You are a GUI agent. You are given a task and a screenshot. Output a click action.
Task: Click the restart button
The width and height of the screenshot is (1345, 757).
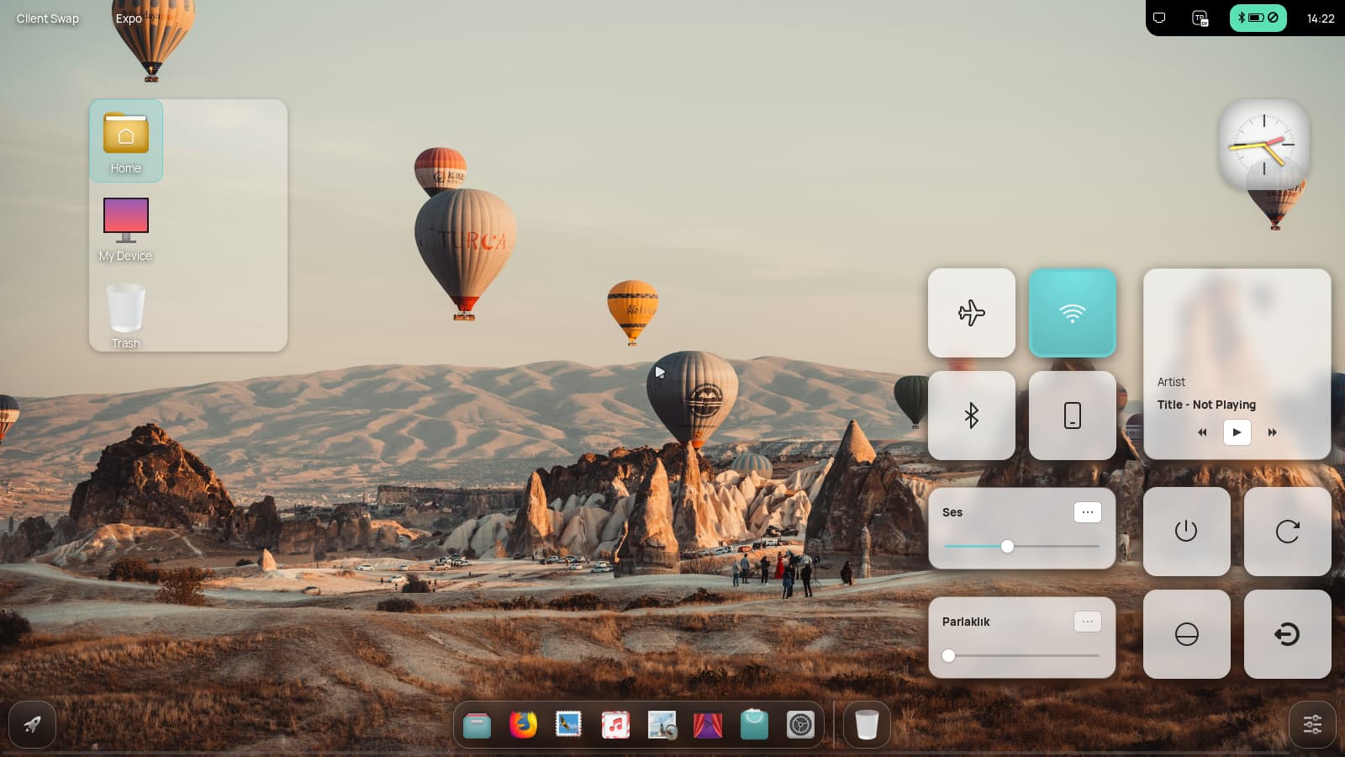(x=1287, y=532)
